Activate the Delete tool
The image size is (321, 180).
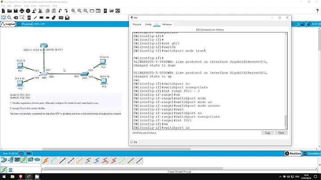pos(16,17)
